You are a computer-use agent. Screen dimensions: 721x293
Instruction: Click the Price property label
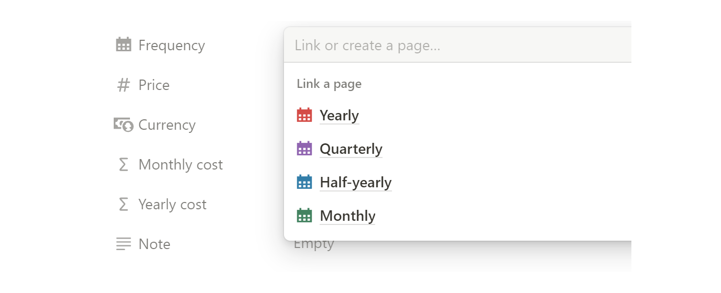coord(154,85)
